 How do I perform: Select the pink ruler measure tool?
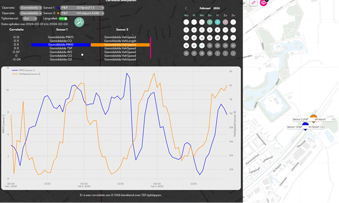[x=253, y=3]
